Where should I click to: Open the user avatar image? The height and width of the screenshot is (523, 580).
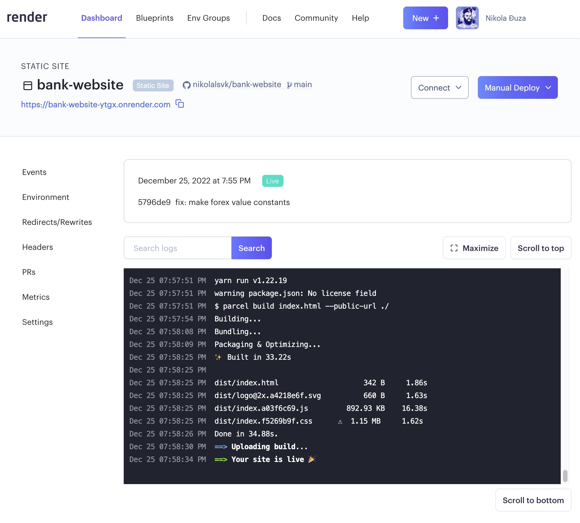467,18
